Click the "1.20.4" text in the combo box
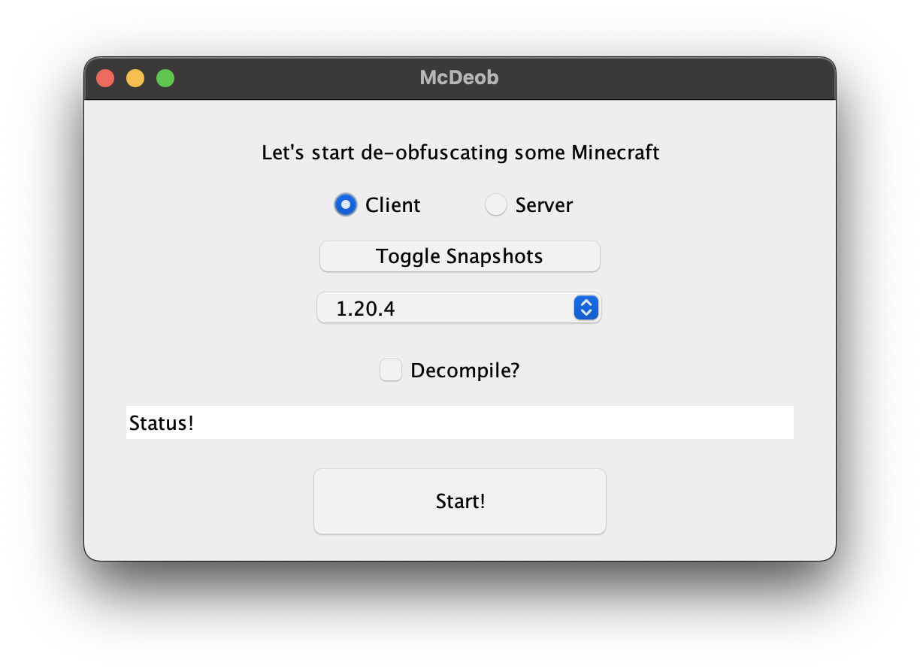Viewport: 920px width, 672px height. [x=366, y=309]
